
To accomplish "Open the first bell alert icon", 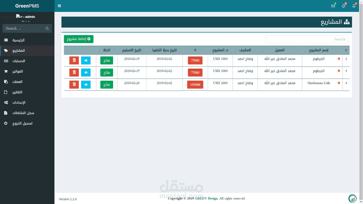I will coord(344,6).
